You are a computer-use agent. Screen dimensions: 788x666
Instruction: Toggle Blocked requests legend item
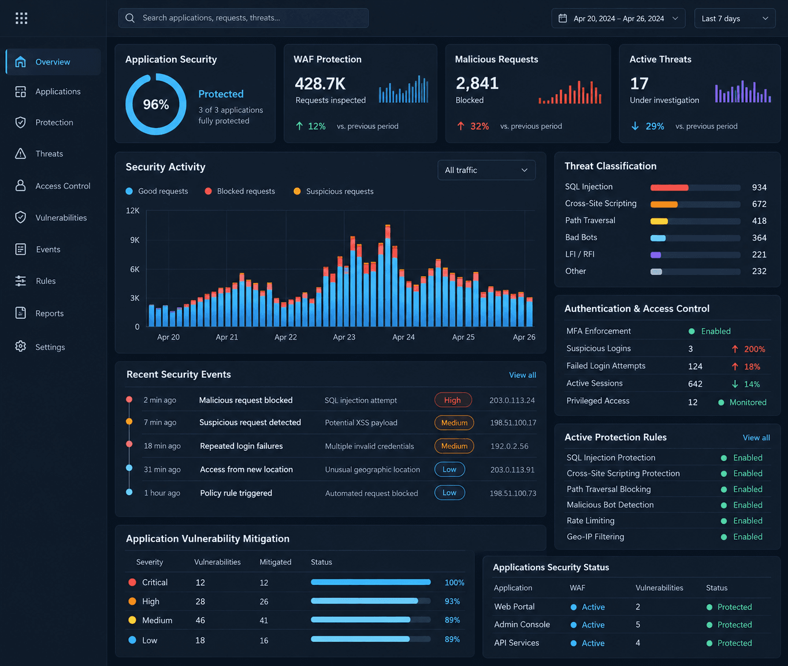[240, 191]
